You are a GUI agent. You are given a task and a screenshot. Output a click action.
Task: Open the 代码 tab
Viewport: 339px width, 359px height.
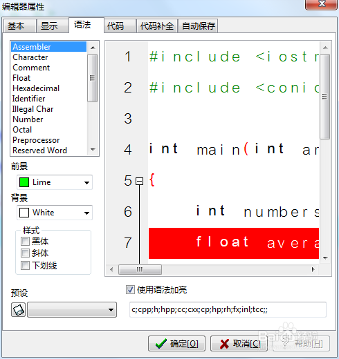pos(120,26)
